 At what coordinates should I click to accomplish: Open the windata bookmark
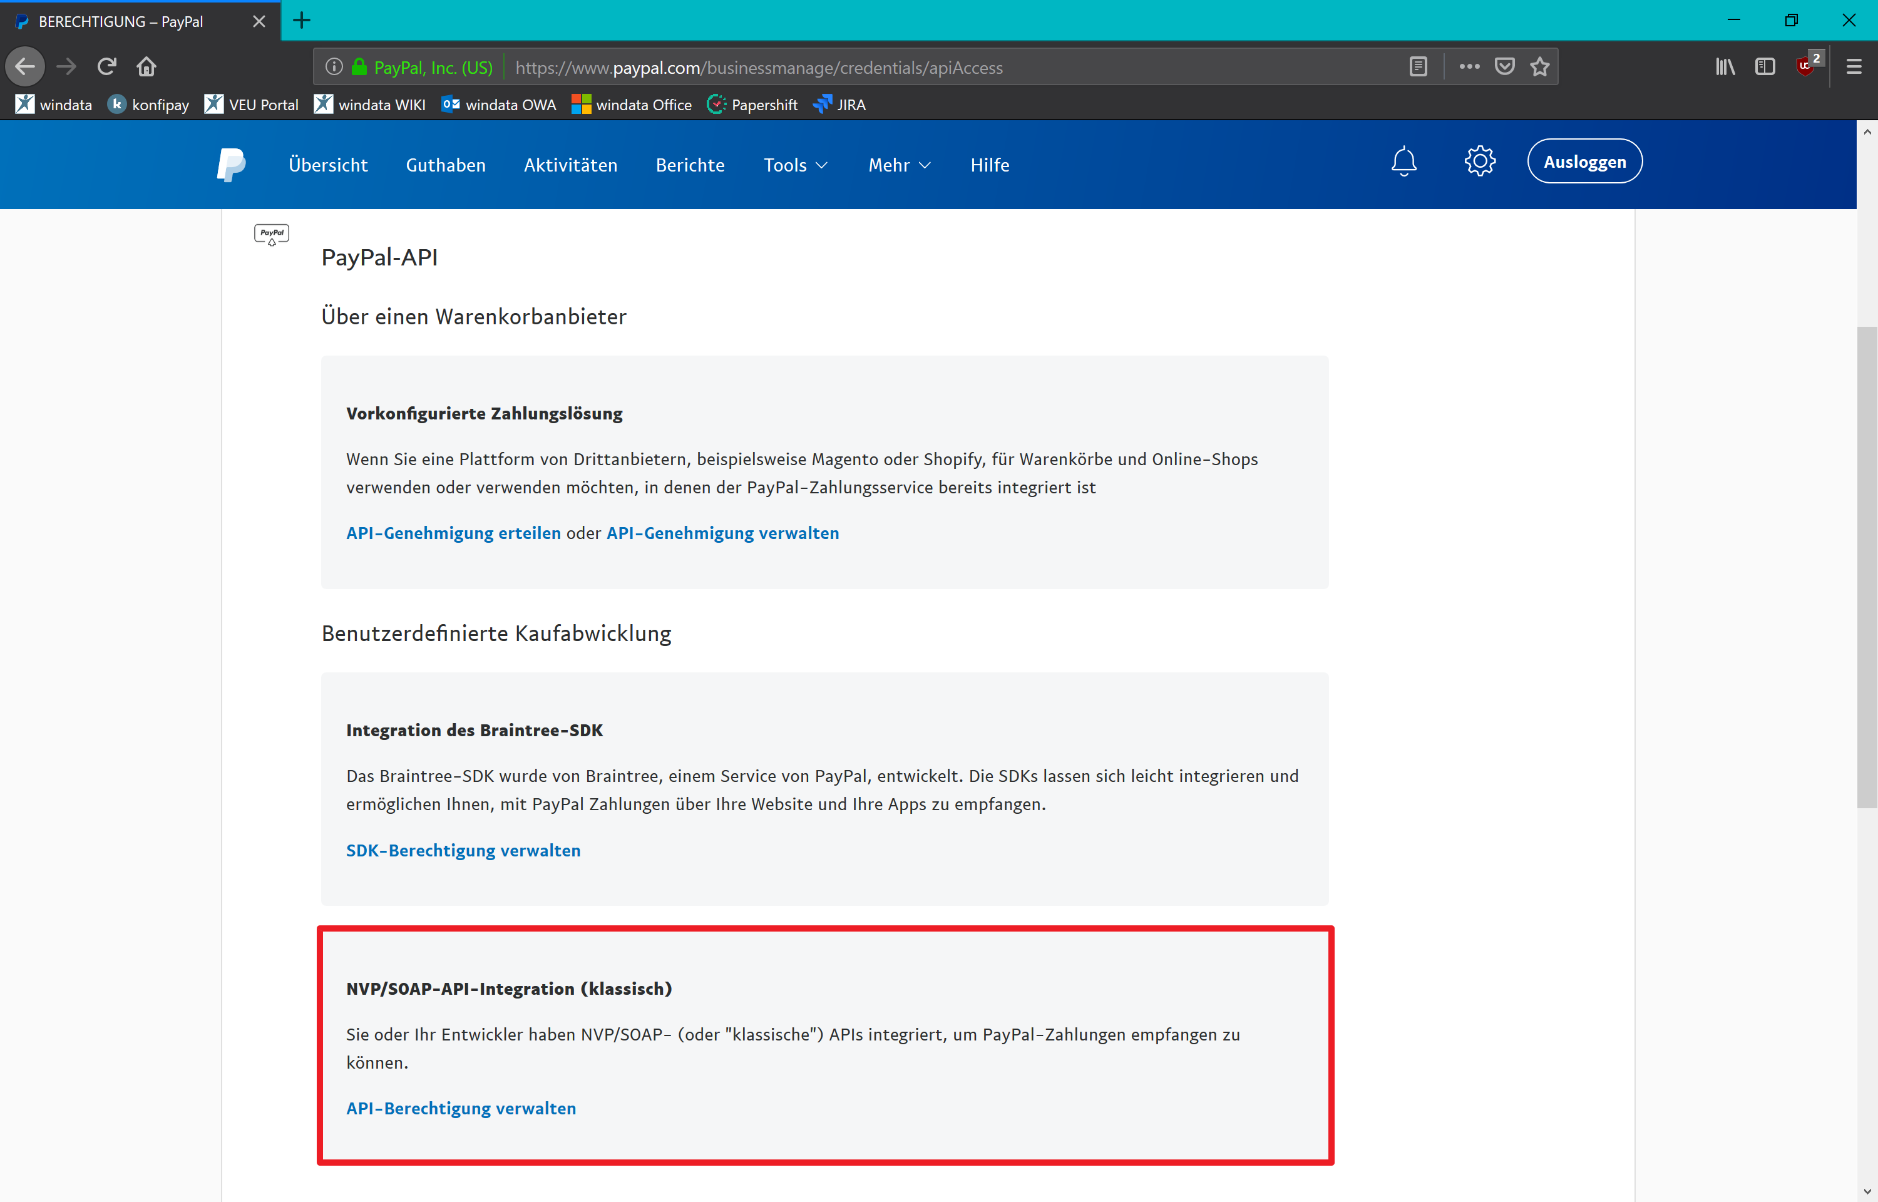coord(53,104)
